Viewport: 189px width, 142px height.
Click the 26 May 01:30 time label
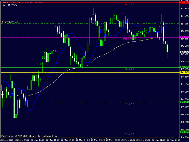click(174, 140)
